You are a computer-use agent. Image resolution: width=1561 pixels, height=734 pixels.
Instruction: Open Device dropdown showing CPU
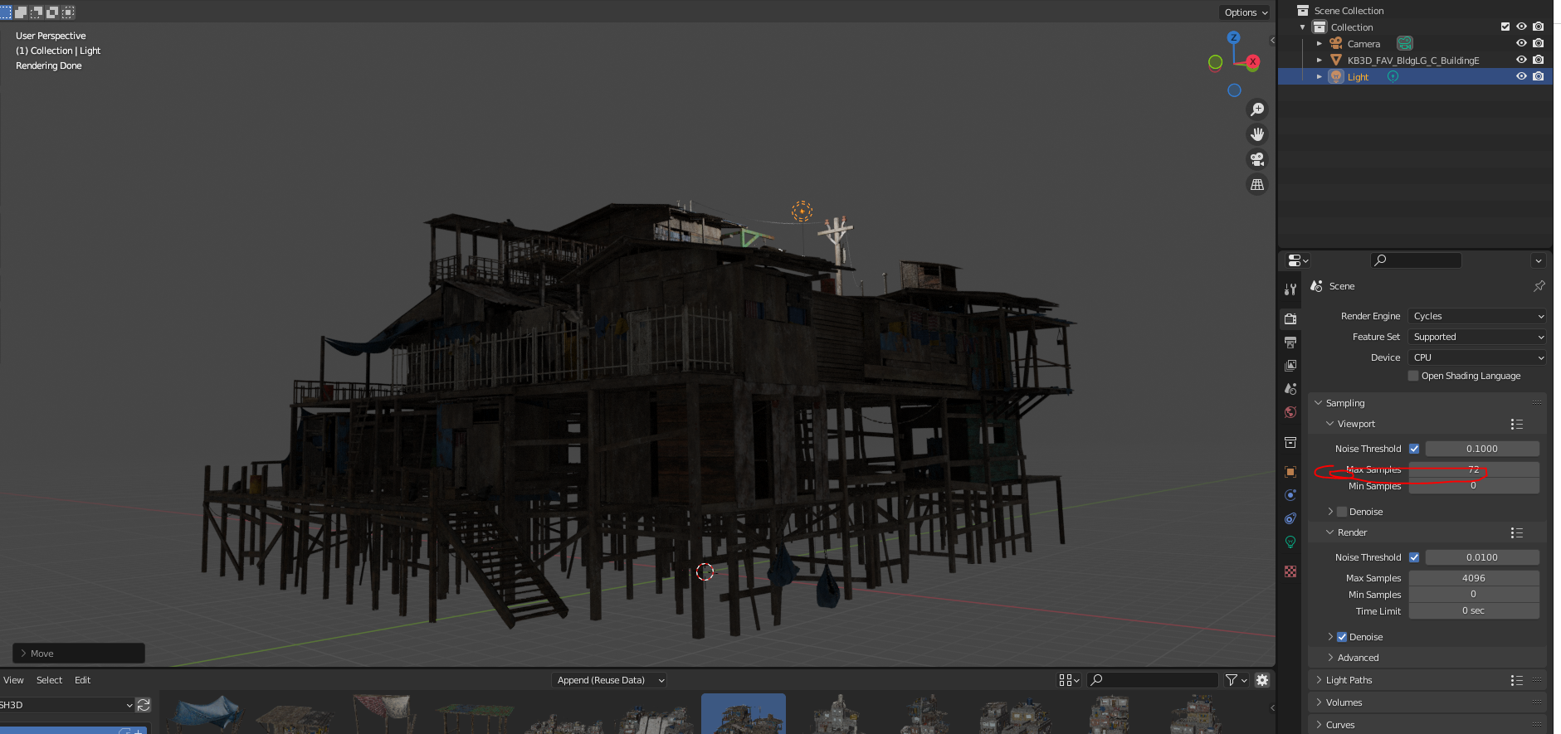[1476, 357]
